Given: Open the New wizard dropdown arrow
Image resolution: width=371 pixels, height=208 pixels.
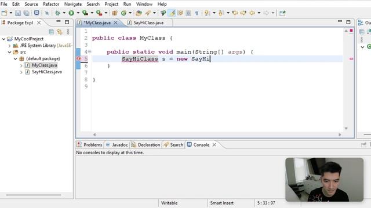Looking at the screenshot, I should coord(11,13).
